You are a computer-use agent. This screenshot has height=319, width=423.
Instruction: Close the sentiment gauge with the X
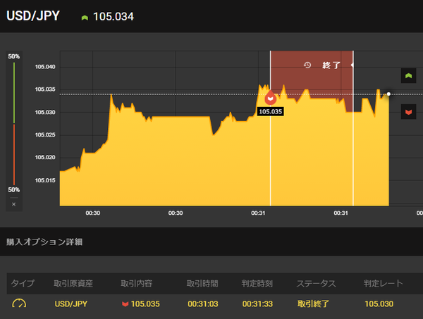(14, 204)
